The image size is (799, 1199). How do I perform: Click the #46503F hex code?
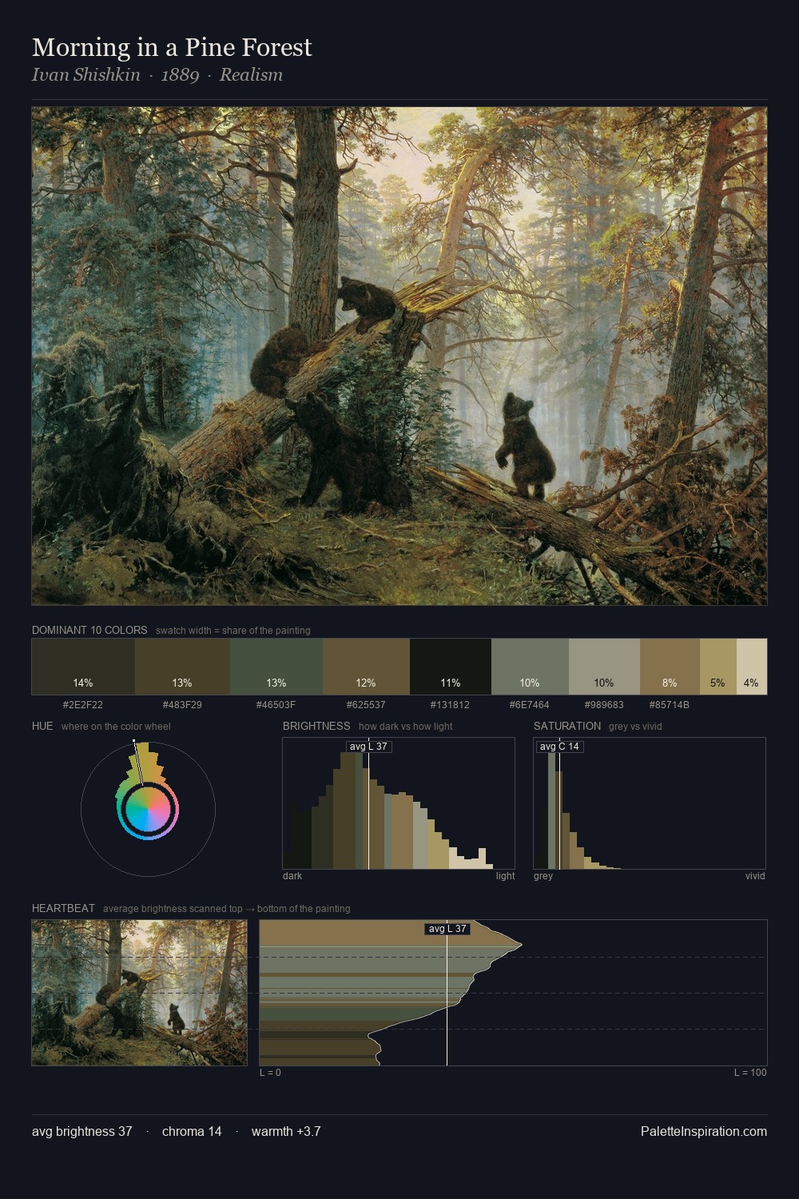point(276,705)
